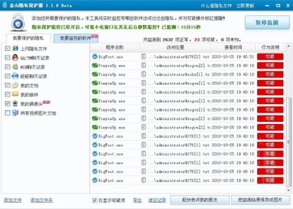Sort by the 访问位置 column header
Screen dimensions: 293x209
[x=175, y=47]
